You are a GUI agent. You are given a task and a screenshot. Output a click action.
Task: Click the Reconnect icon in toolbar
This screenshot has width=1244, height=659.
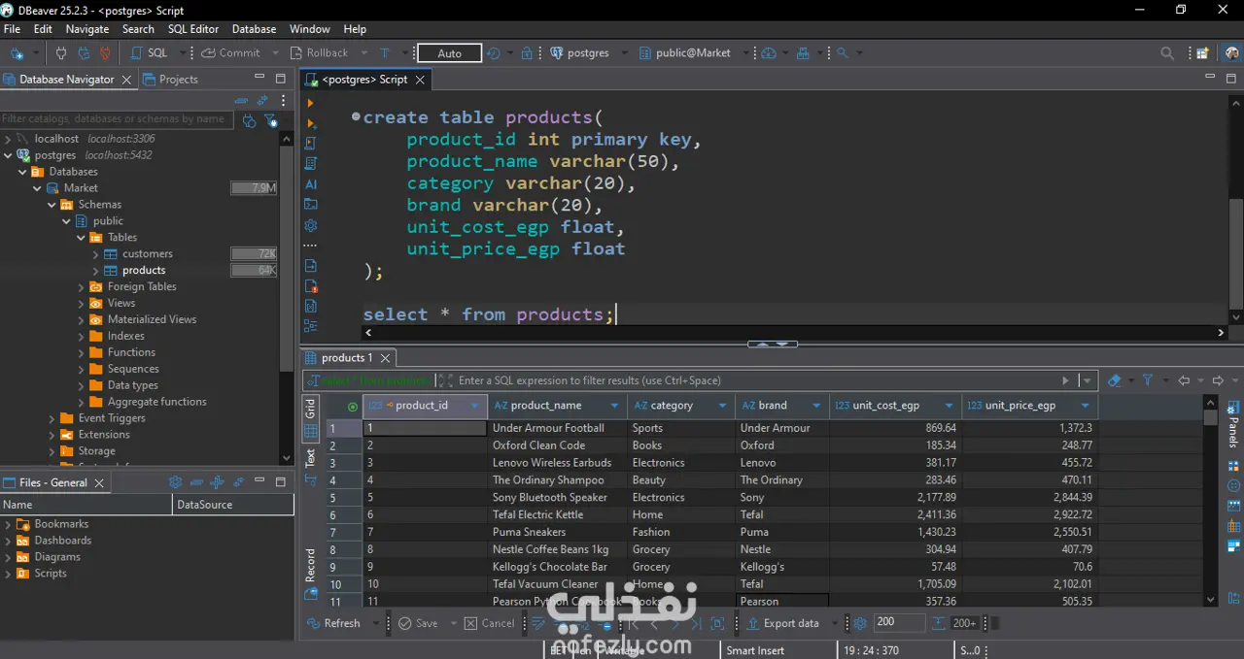tap(84, 53)
